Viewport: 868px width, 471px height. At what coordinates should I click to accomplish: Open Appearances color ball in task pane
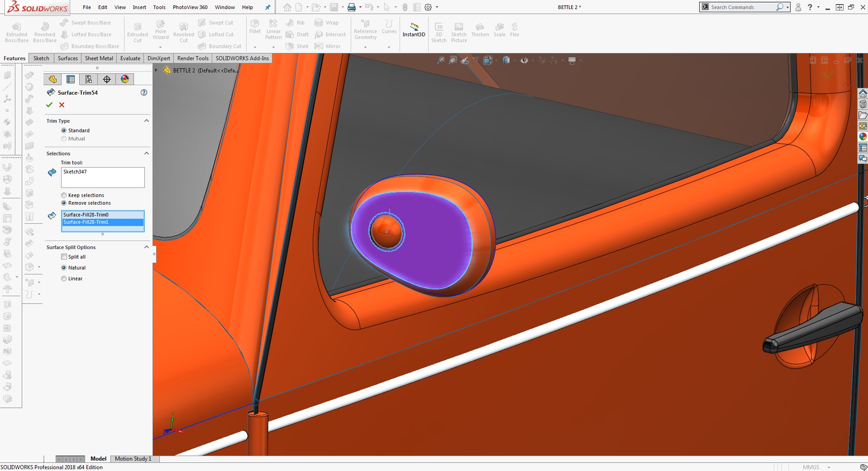[863, 137]
